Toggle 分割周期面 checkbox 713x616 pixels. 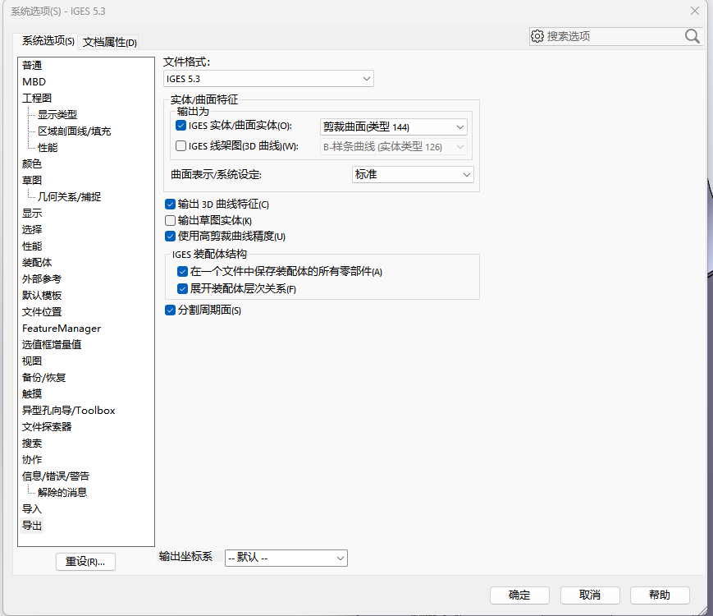(170, 310)
